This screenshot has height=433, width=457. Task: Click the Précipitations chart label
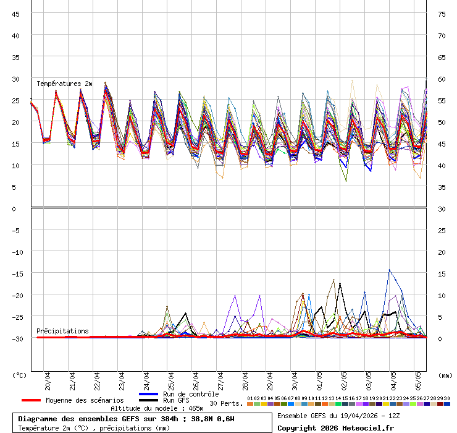pos(62,331)
